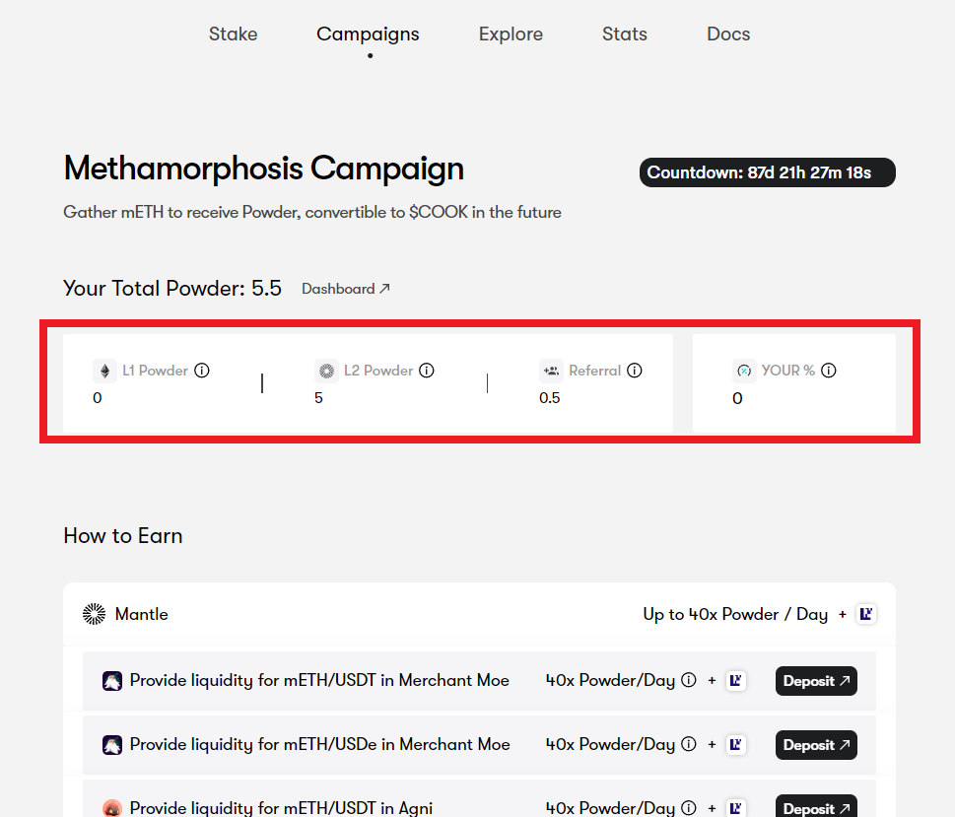Click the Referral people icon
955x817 pixels.
(x=551, y=371)
